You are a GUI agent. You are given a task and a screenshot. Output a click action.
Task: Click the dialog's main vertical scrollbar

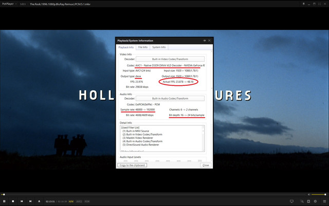(x=211, y=105)
